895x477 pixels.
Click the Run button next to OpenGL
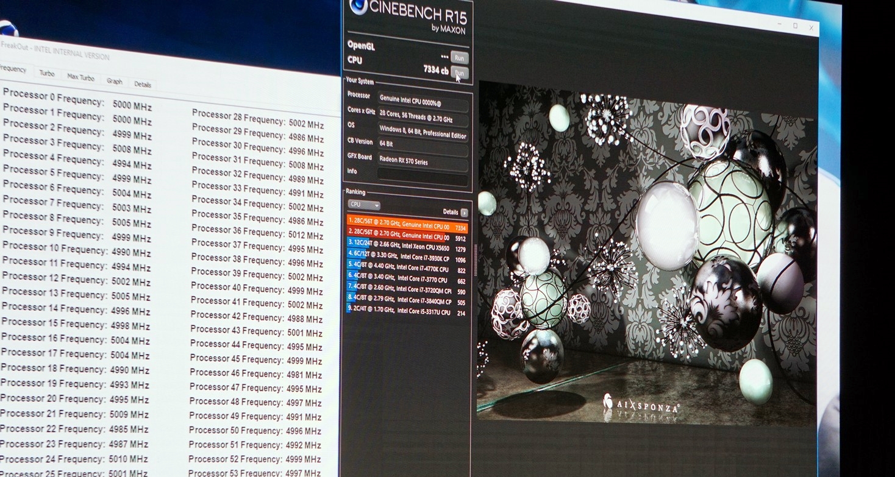460,58
